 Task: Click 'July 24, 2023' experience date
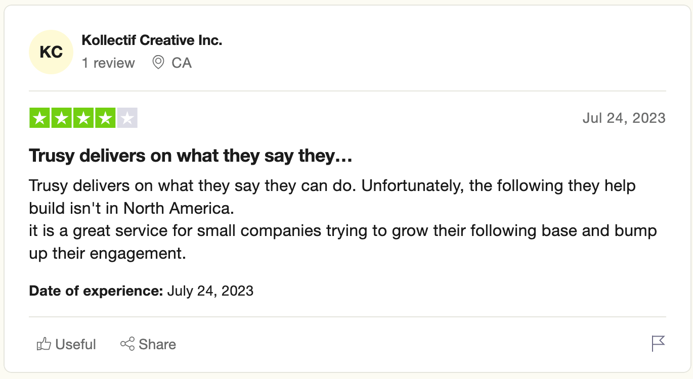click(x=210, y=291)
